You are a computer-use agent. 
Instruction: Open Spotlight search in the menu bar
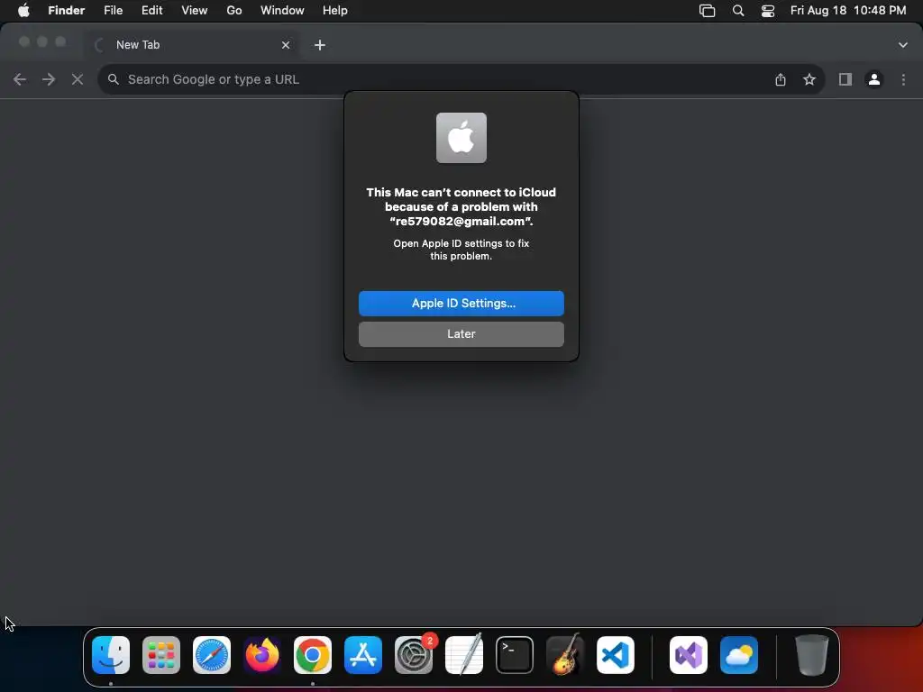click(x=738, y=11)
